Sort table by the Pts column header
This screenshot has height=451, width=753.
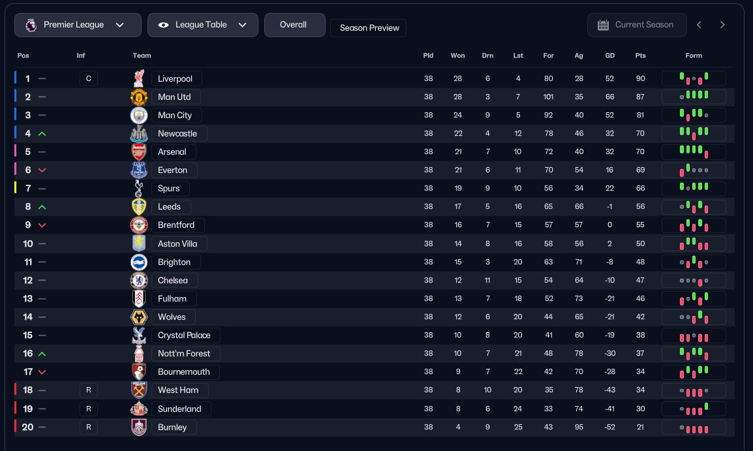tap(640, 55)
